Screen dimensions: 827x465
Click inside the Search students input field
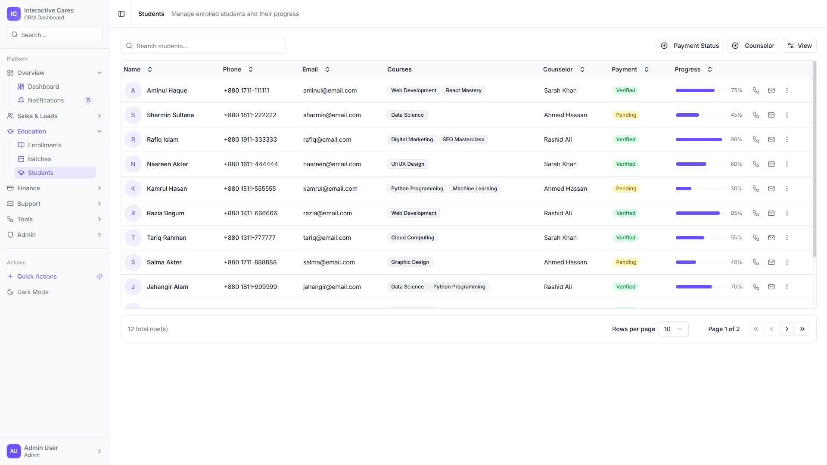point(202,46)
